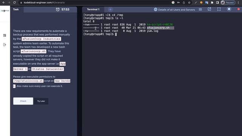Toggle fullscreen for the terminal

click(219, 9)
